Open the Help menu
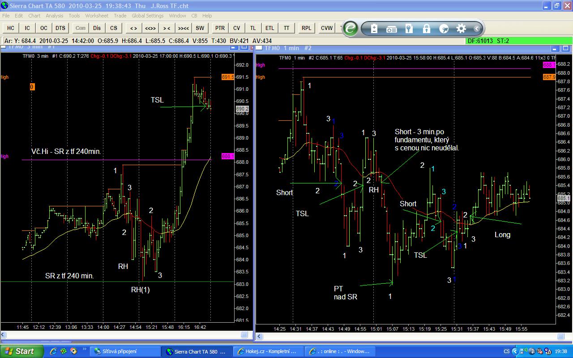 click(207, 16)
